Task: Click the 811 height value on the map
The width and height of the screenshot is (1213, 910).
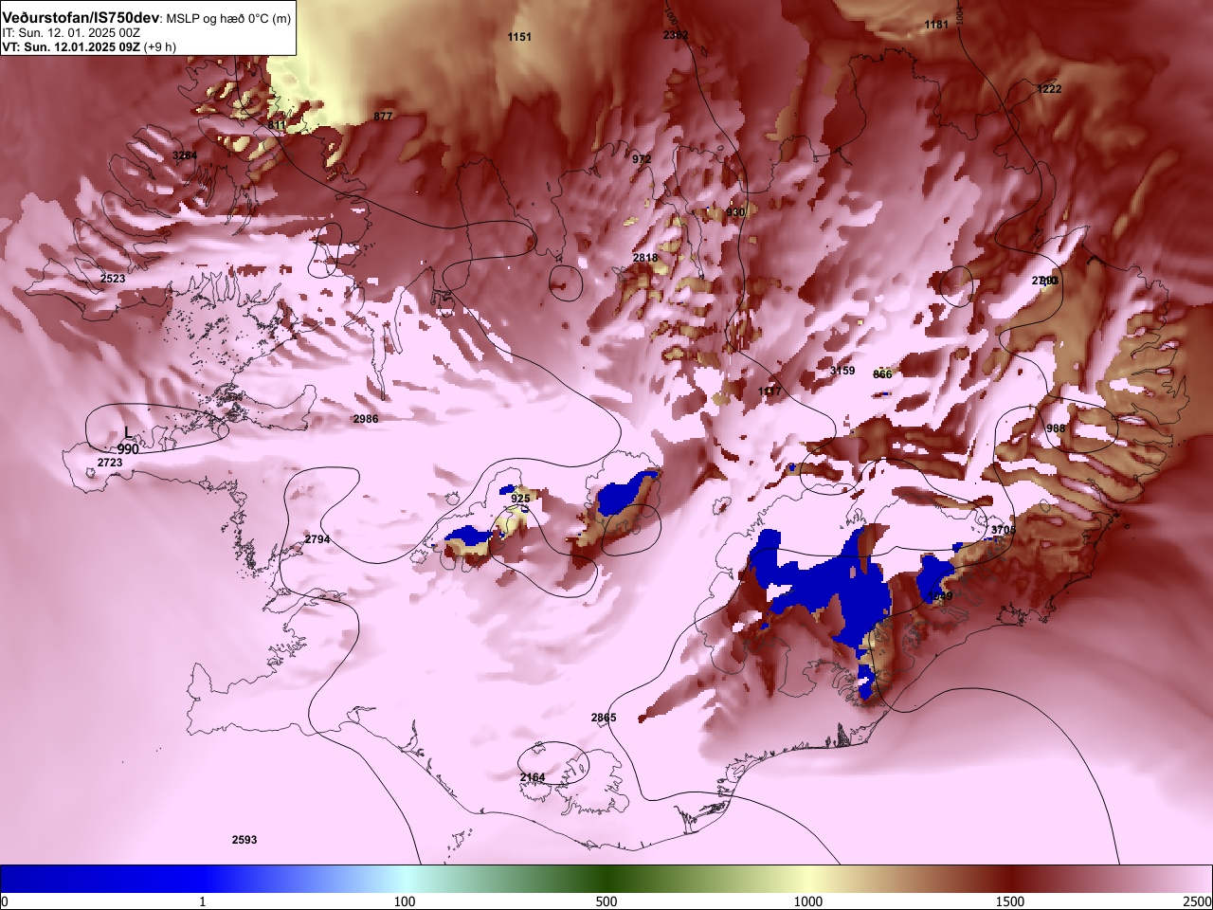Action: pos(277,125)
